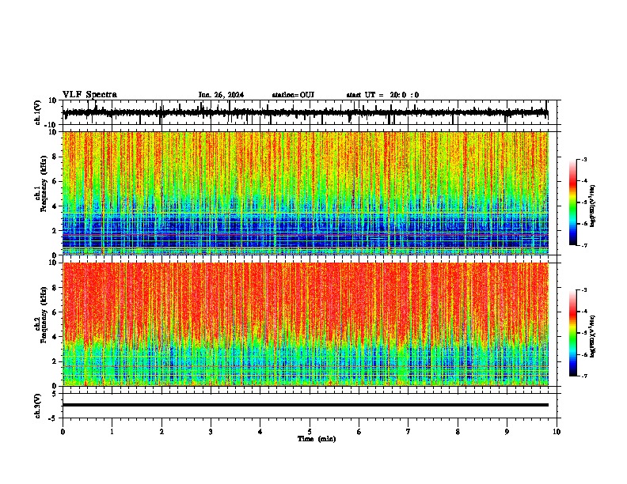Click the ch.2 spectrogram color scale bar
627x484 pixels.
pos(573,333)
